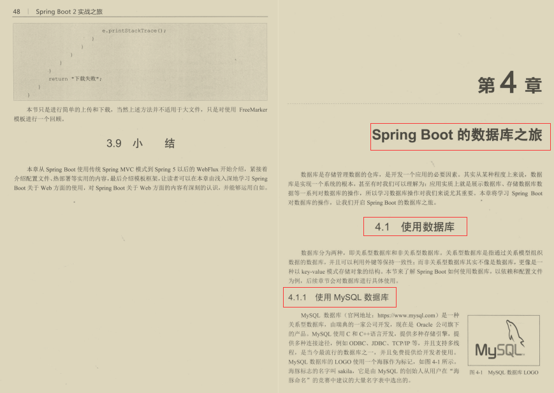The height and width of the screenshot is (393, 554).
Task: Click the heading '3.9 小结'
Action: (141, 144)
